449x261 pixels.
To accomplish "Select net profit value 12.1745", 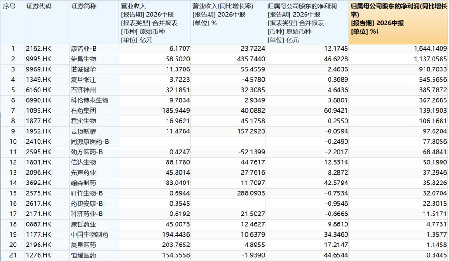I will [x=336, y=49].
